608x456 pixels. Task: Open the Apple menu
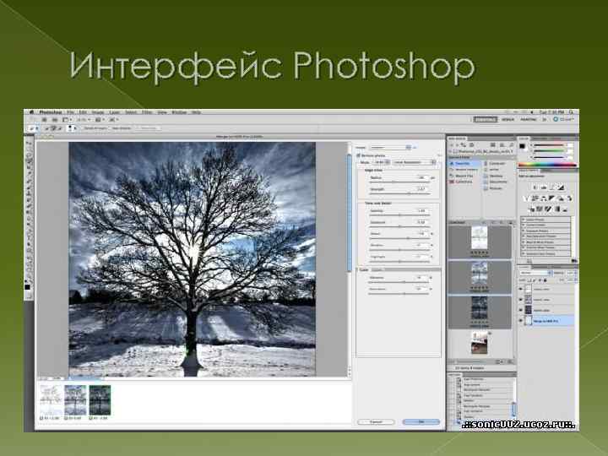32,112
